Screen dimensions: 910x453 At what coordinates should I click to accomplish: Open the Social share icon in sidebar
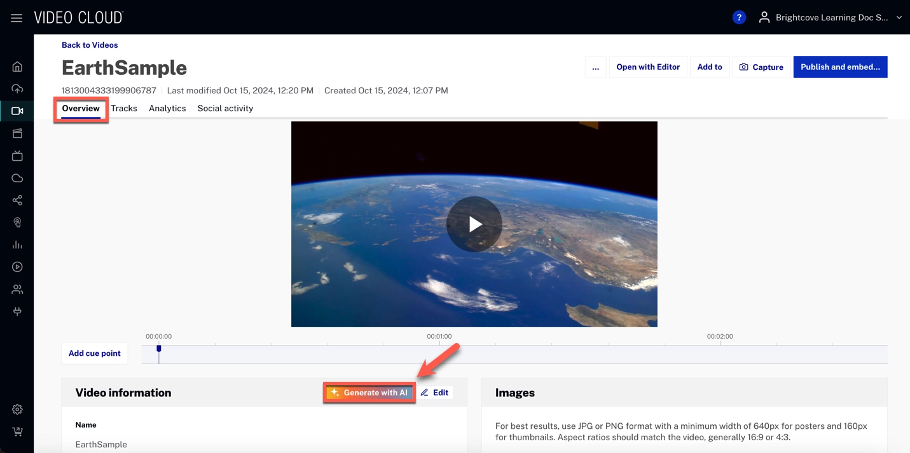click(17, 200)
